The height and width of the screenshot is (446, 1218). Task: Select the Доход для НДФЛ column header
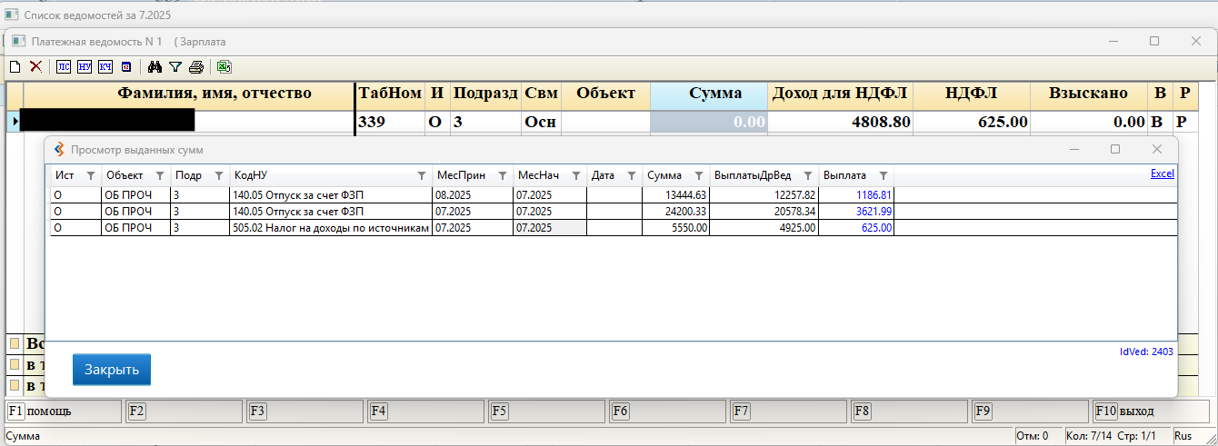point(840,94)
